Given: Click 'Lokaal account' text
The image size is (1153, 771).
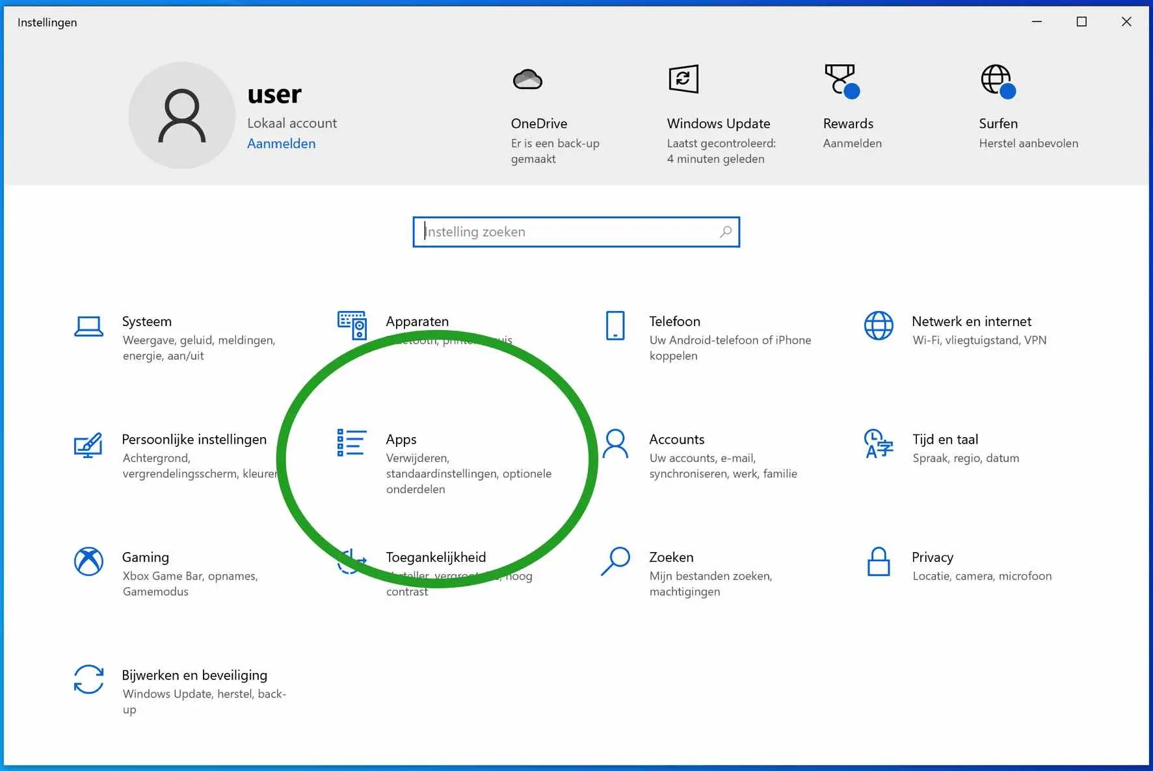Looking at the screenshot, I should click(x=292, y=123).
